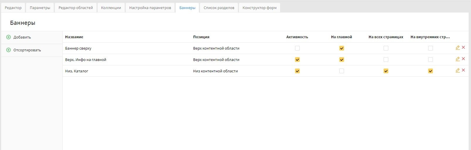Remove the Верх. Инфо на главной banner
This screenshot has width=471, height=150.
pyautogui.click(x=463, y=59)
